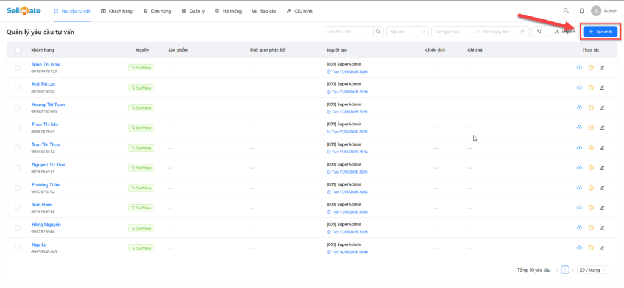Click phone number 09787678723
The width and height of the screenshot is (624, 288).
point(44,72)
